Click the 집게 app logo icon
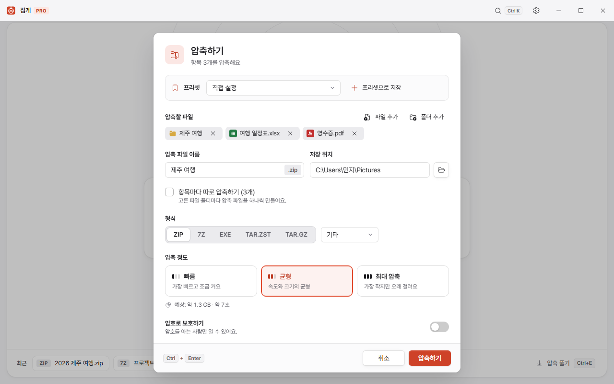The width and height of the screenshot is (614, 384). (11, 11)
